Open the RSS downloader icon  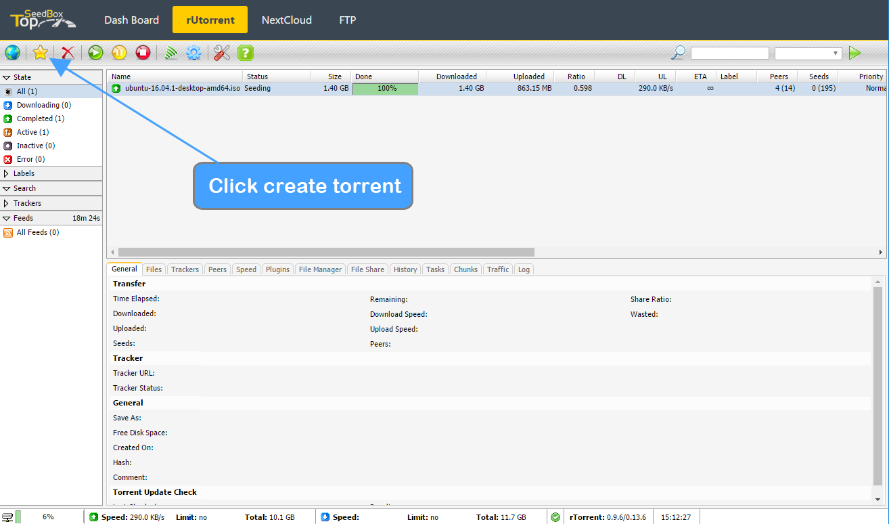click(x=172, y=53)
